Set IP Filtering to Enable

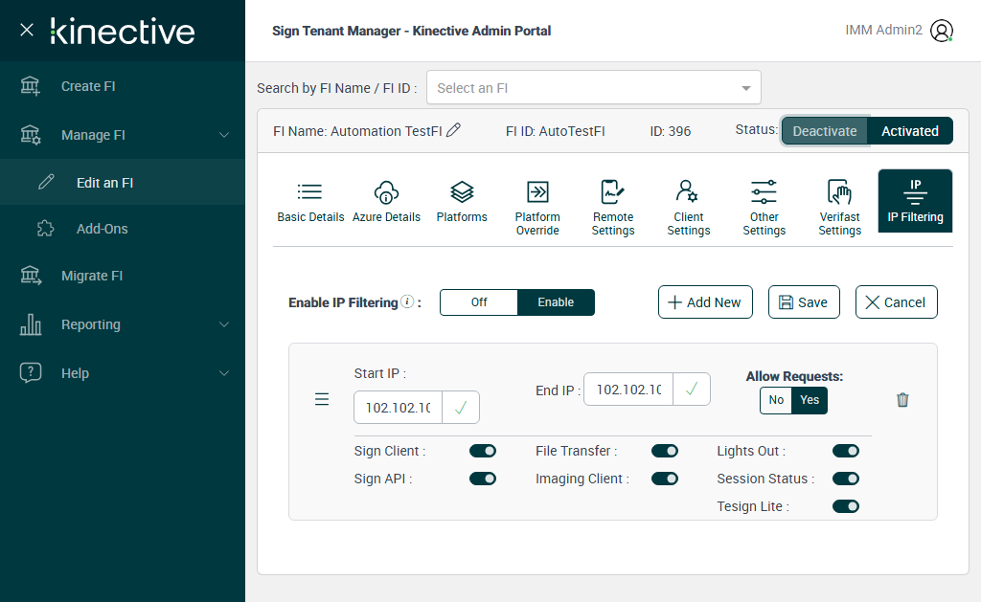coord(556,301)
